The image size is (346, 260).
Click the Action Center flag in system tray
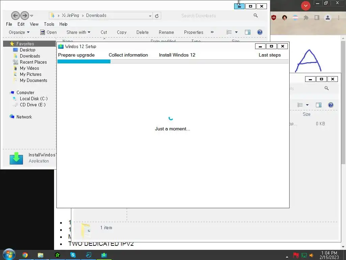(x=296, y=255)
